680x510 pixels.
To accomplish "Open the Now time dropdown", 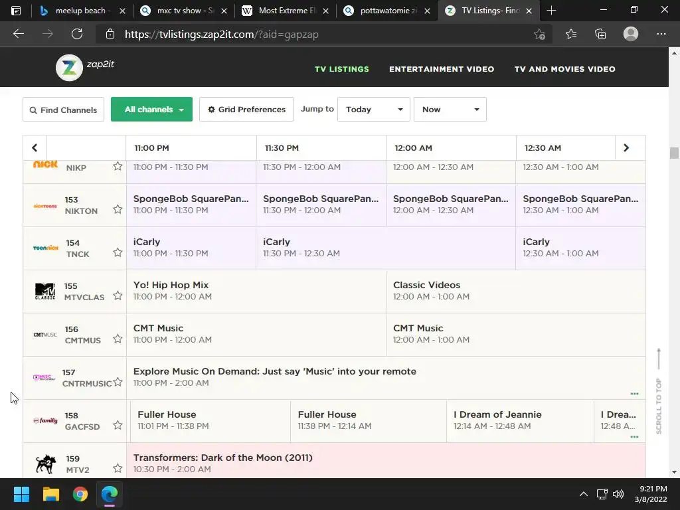I will [450, 110].
